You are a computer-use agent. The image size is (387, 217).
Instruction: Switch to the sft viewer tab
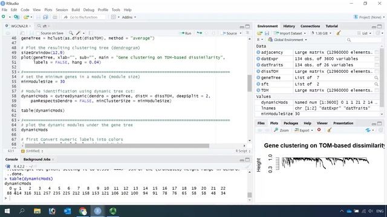coord(44,26)
